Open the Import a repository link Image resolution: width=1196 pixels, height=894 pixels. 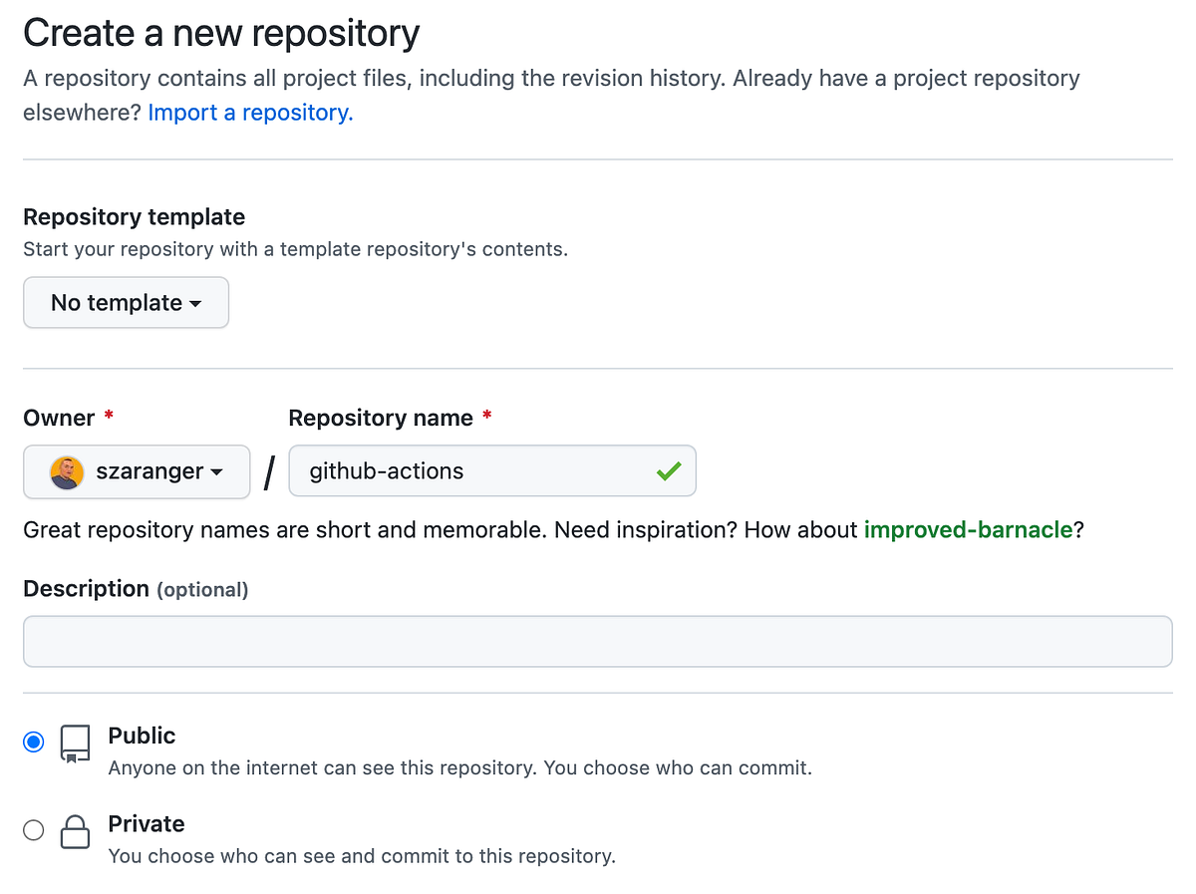[x=250, y=112]
